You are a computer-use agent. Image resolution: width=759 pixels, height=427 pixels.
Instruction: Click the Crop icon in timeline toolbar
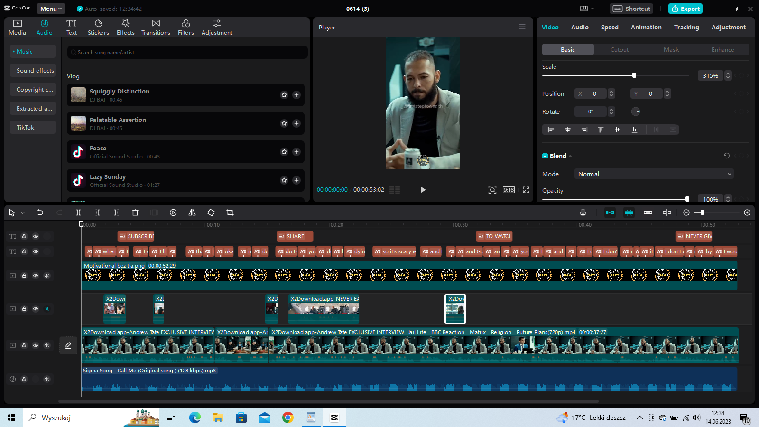tap(230, 213)
